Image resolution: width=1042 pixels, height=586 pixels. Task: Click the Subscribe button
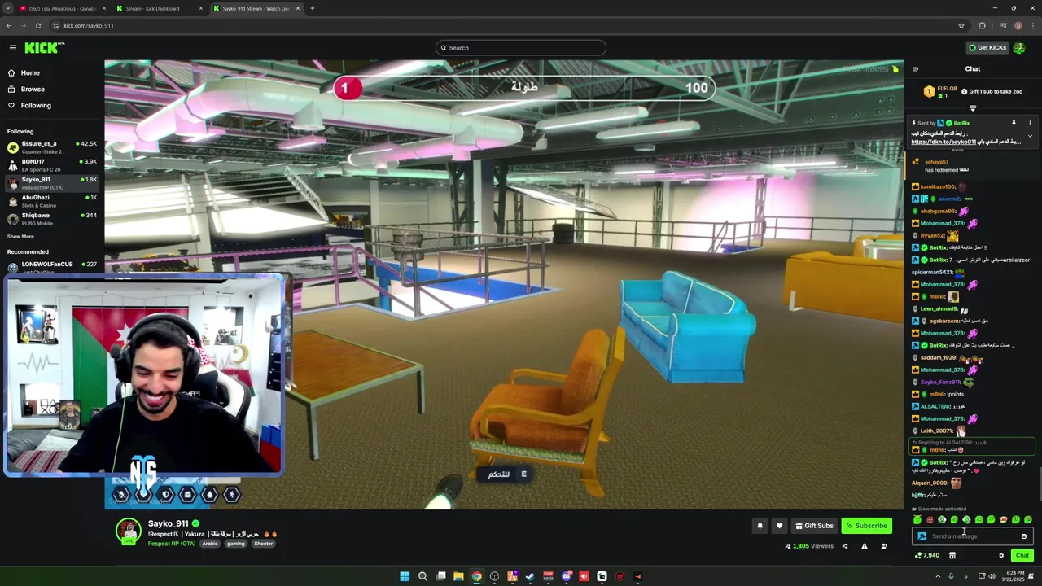pyautogui.click(x=866, y=526)
